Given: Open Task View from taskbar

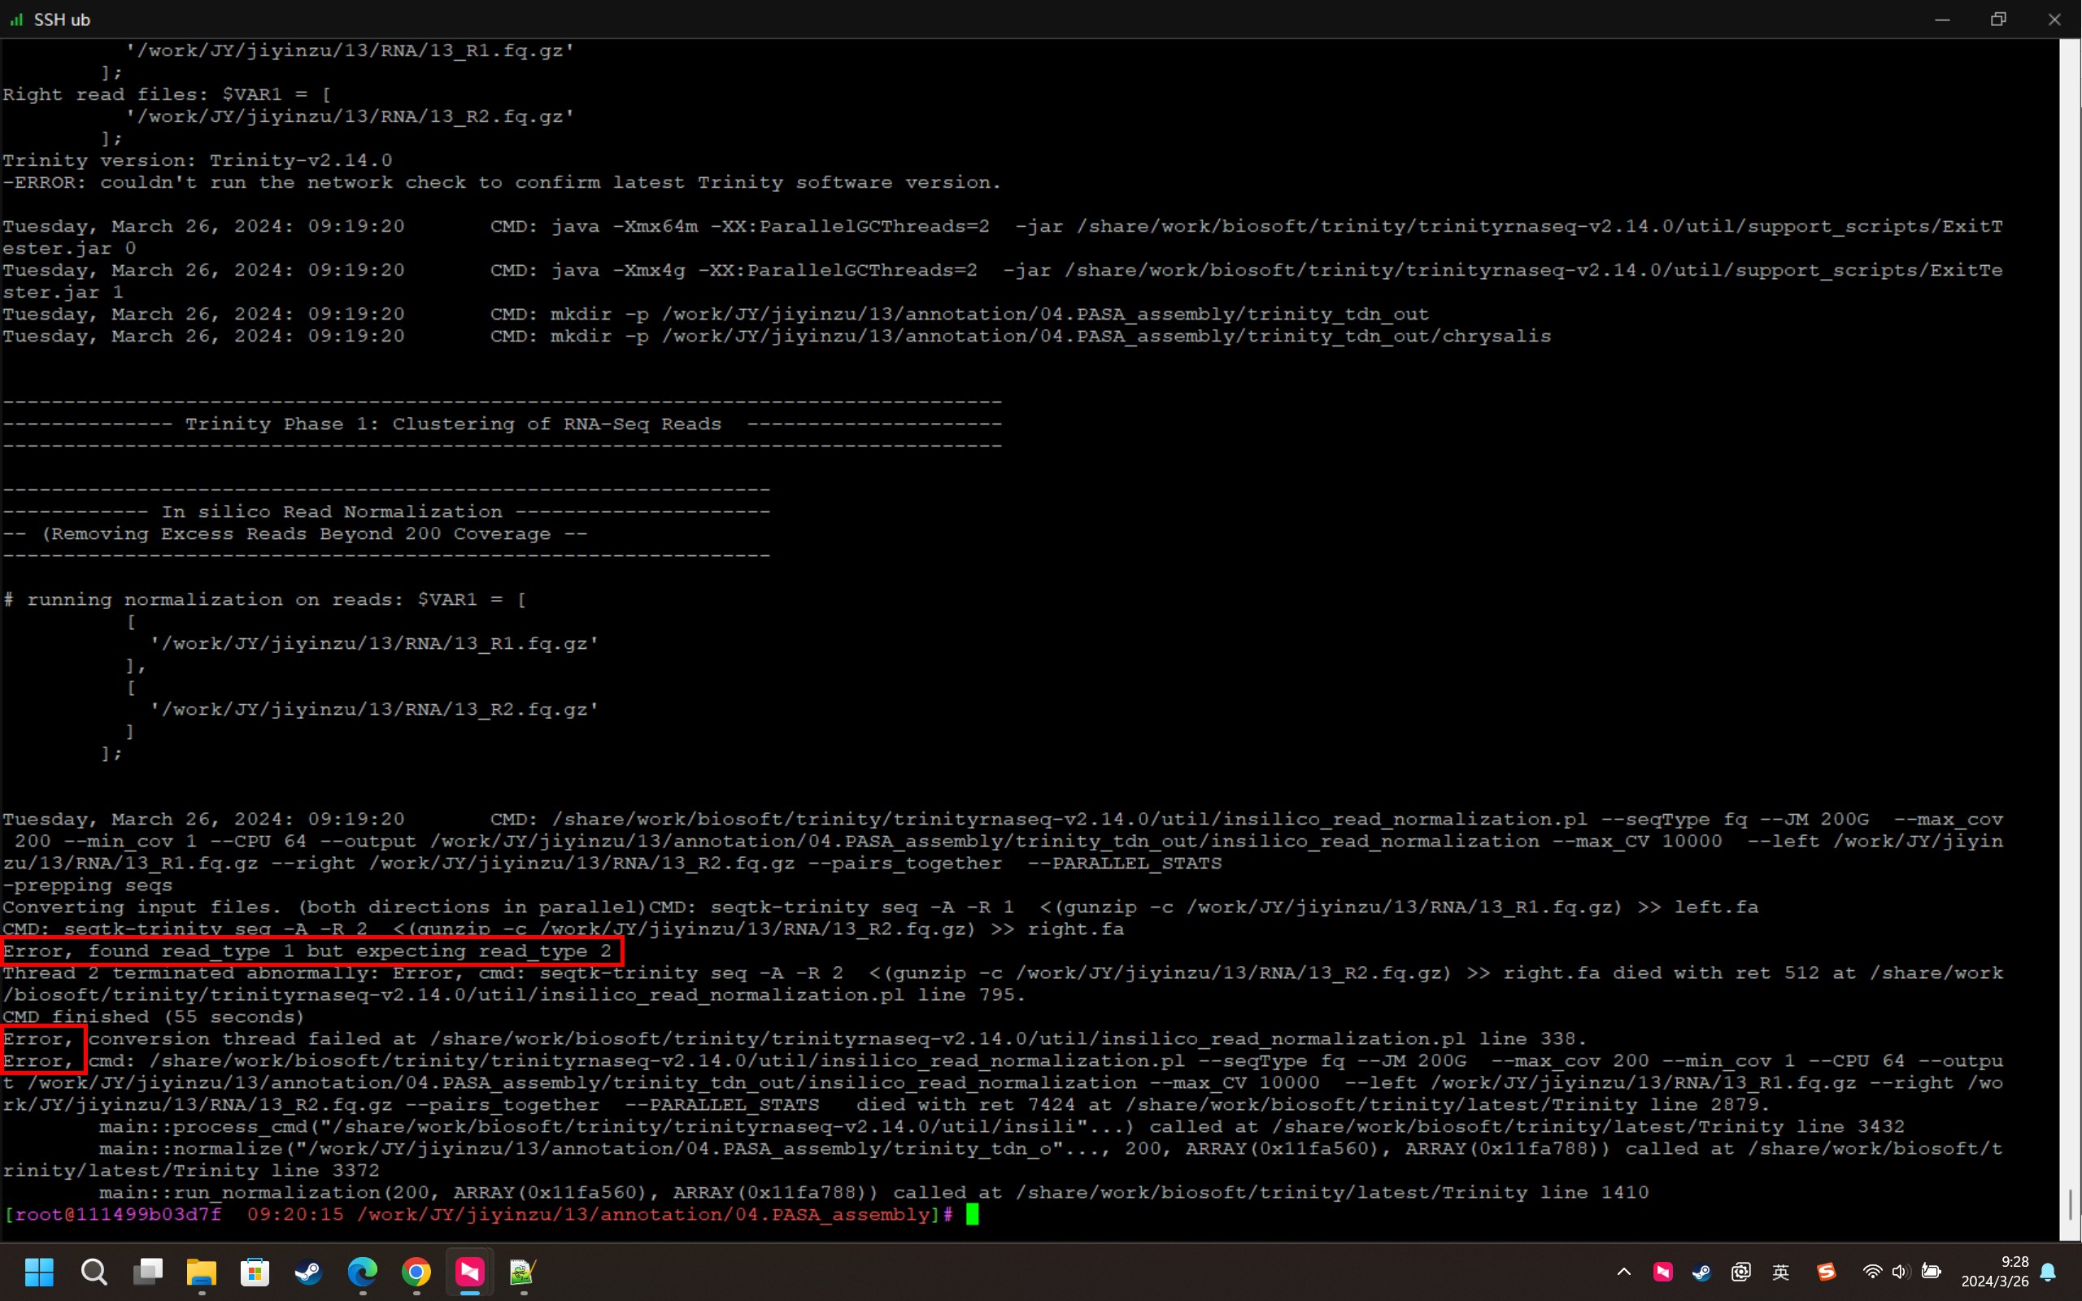Looking at the screenshot, I should click(148, 1271).
